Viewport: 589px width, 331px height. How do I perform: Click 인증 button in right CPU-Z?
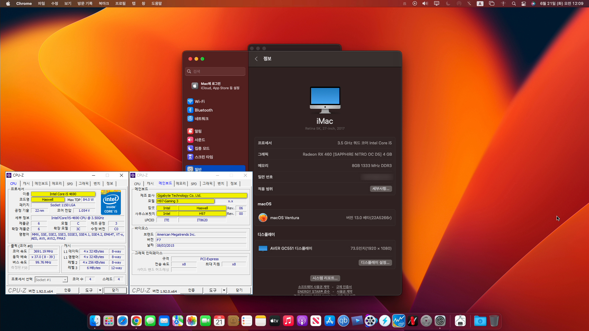pyautogui.click(x=191, y=290)
